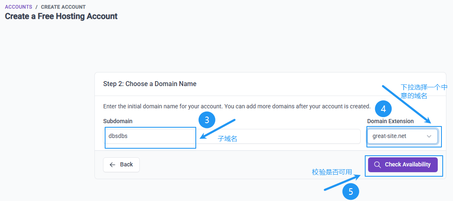Click the 子域名 annotation text

tap(228, 139)
